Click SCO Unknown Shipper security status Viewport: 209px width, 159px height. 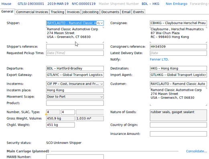coord(64,143)
